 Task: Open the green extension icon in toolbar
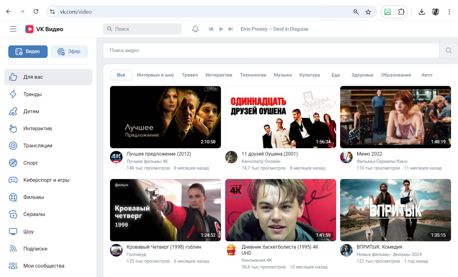tap(387, 12)
